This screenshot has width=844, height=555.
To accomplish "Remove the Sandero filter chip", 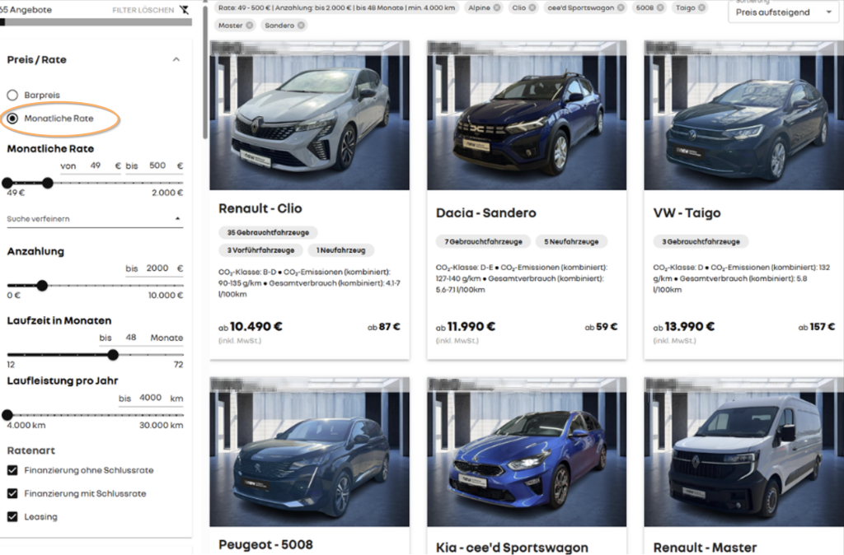I will tap(301, 26).
